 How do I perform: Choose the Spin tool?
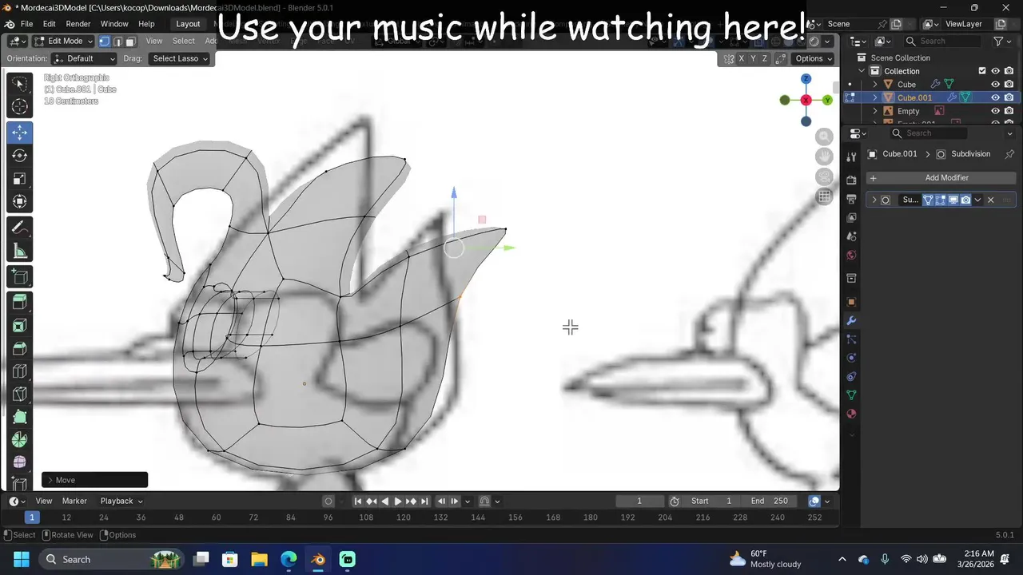point(20,439)
